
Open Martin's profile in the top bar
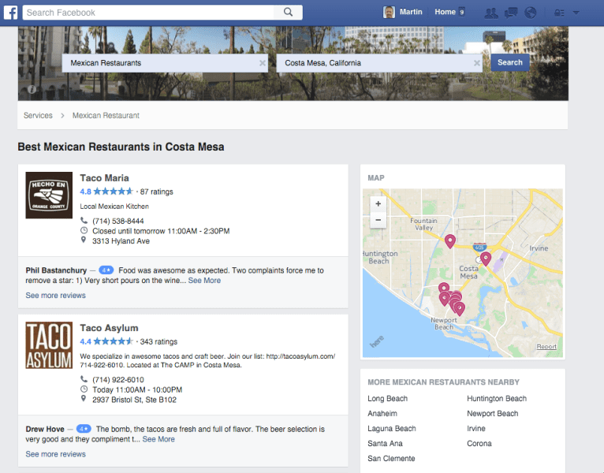coord(403,12)
